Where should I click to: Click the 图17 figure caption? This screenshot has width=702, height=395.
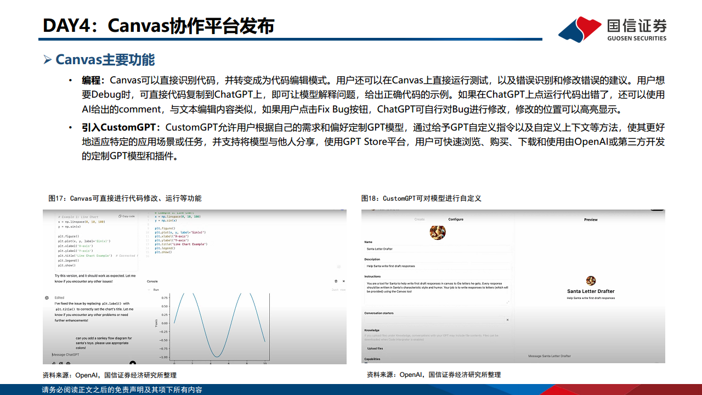pyautogui.click(x=125, y=198)
